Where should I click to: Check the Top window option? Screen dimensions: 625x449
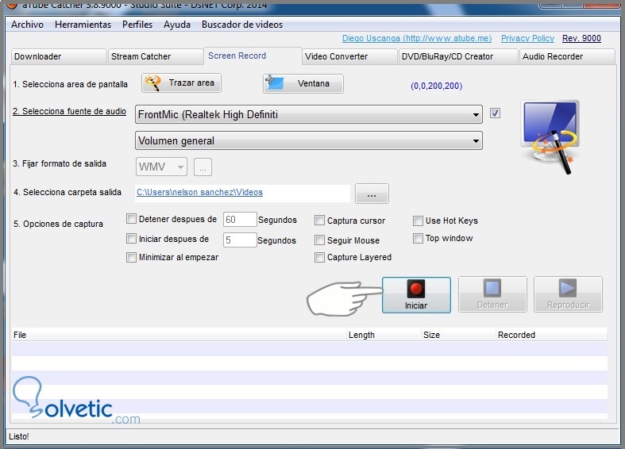coord(418,238)
